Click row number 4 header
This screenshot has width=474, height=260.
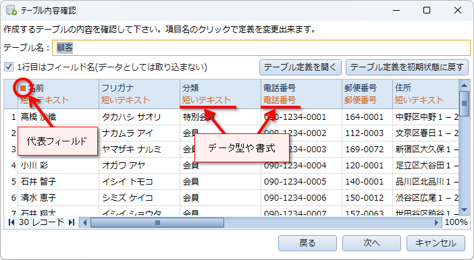[x=11, y=165]
